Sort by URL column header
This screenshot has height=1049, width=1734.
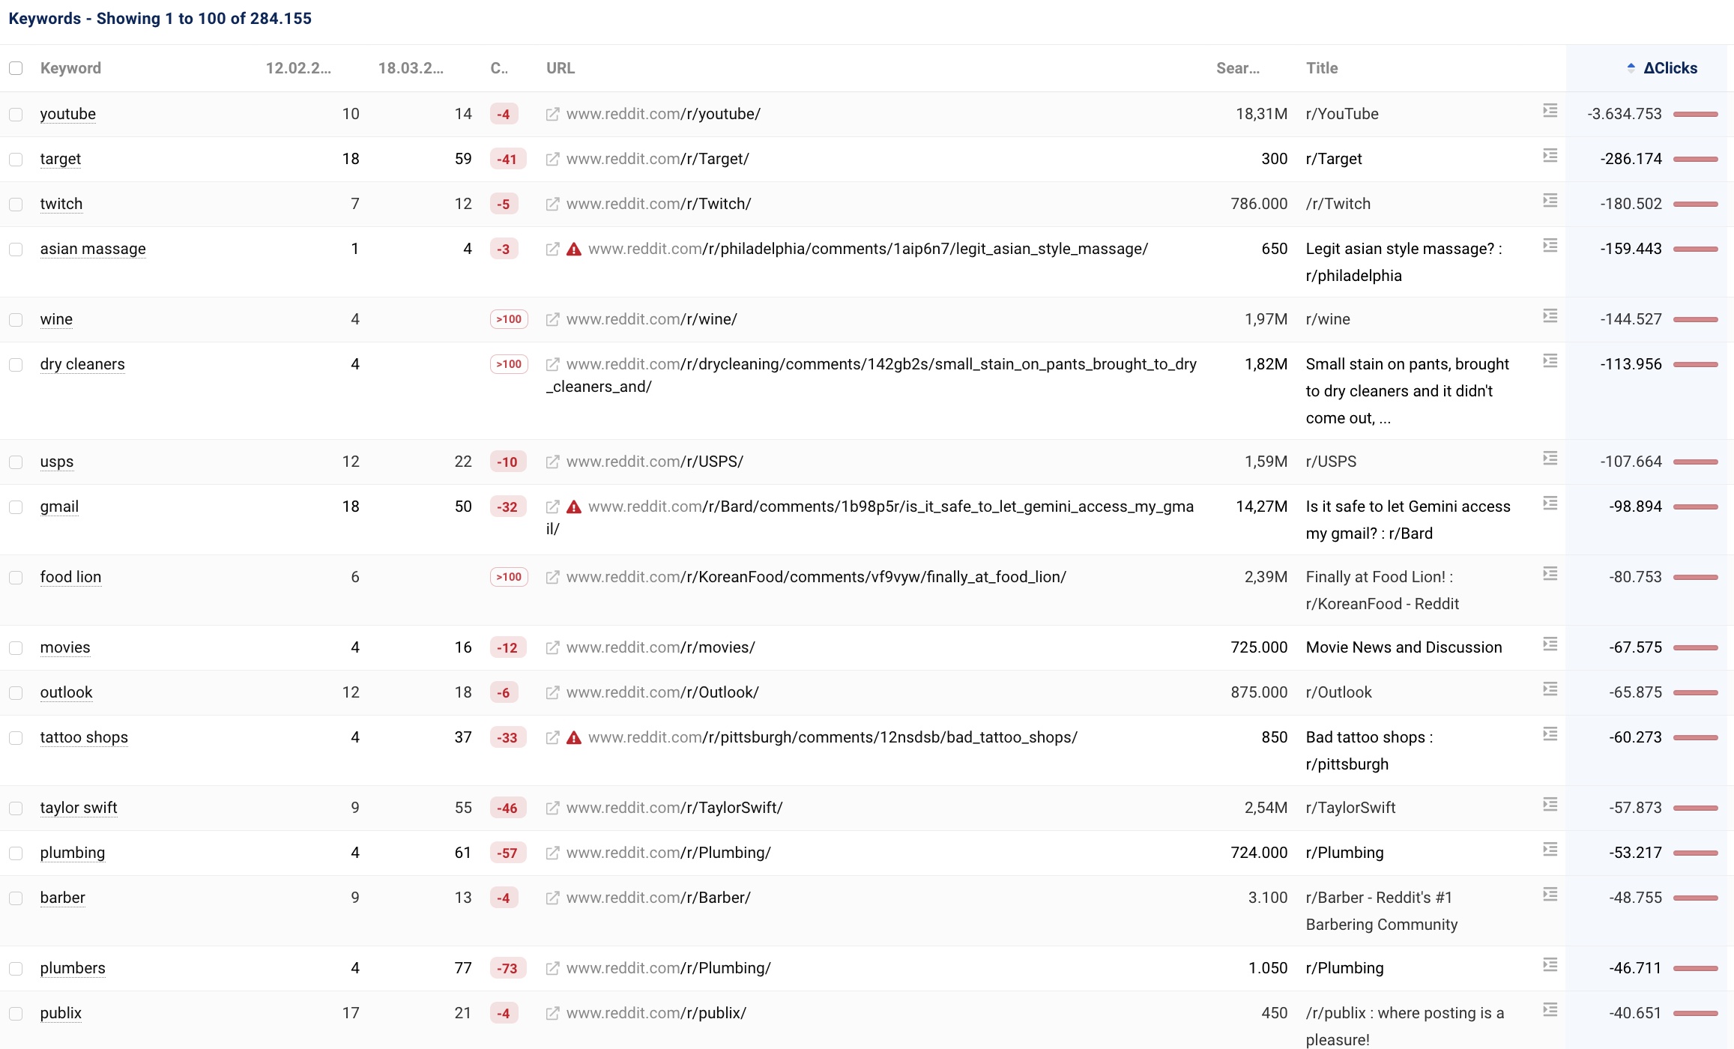(561, 68)
